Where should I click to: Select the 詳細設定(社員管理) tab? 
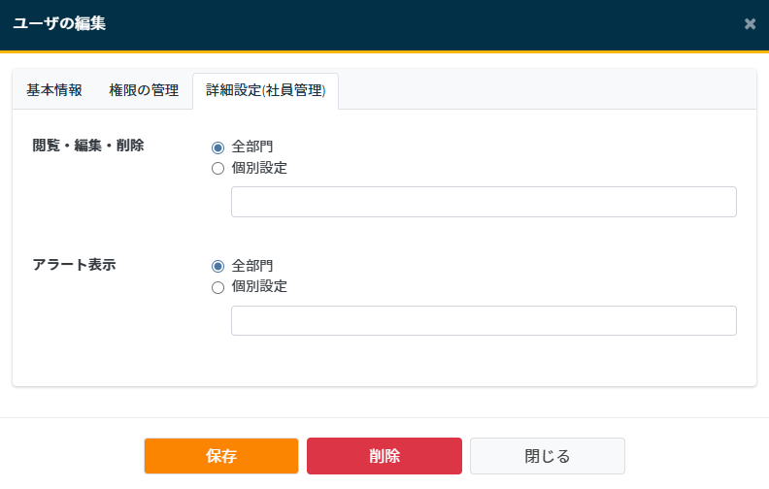[x=265, y=90]
